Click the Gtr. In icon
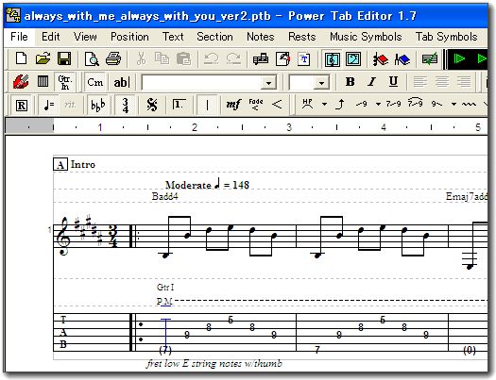This screenshot has height=380, width=496. pos(65,82)
